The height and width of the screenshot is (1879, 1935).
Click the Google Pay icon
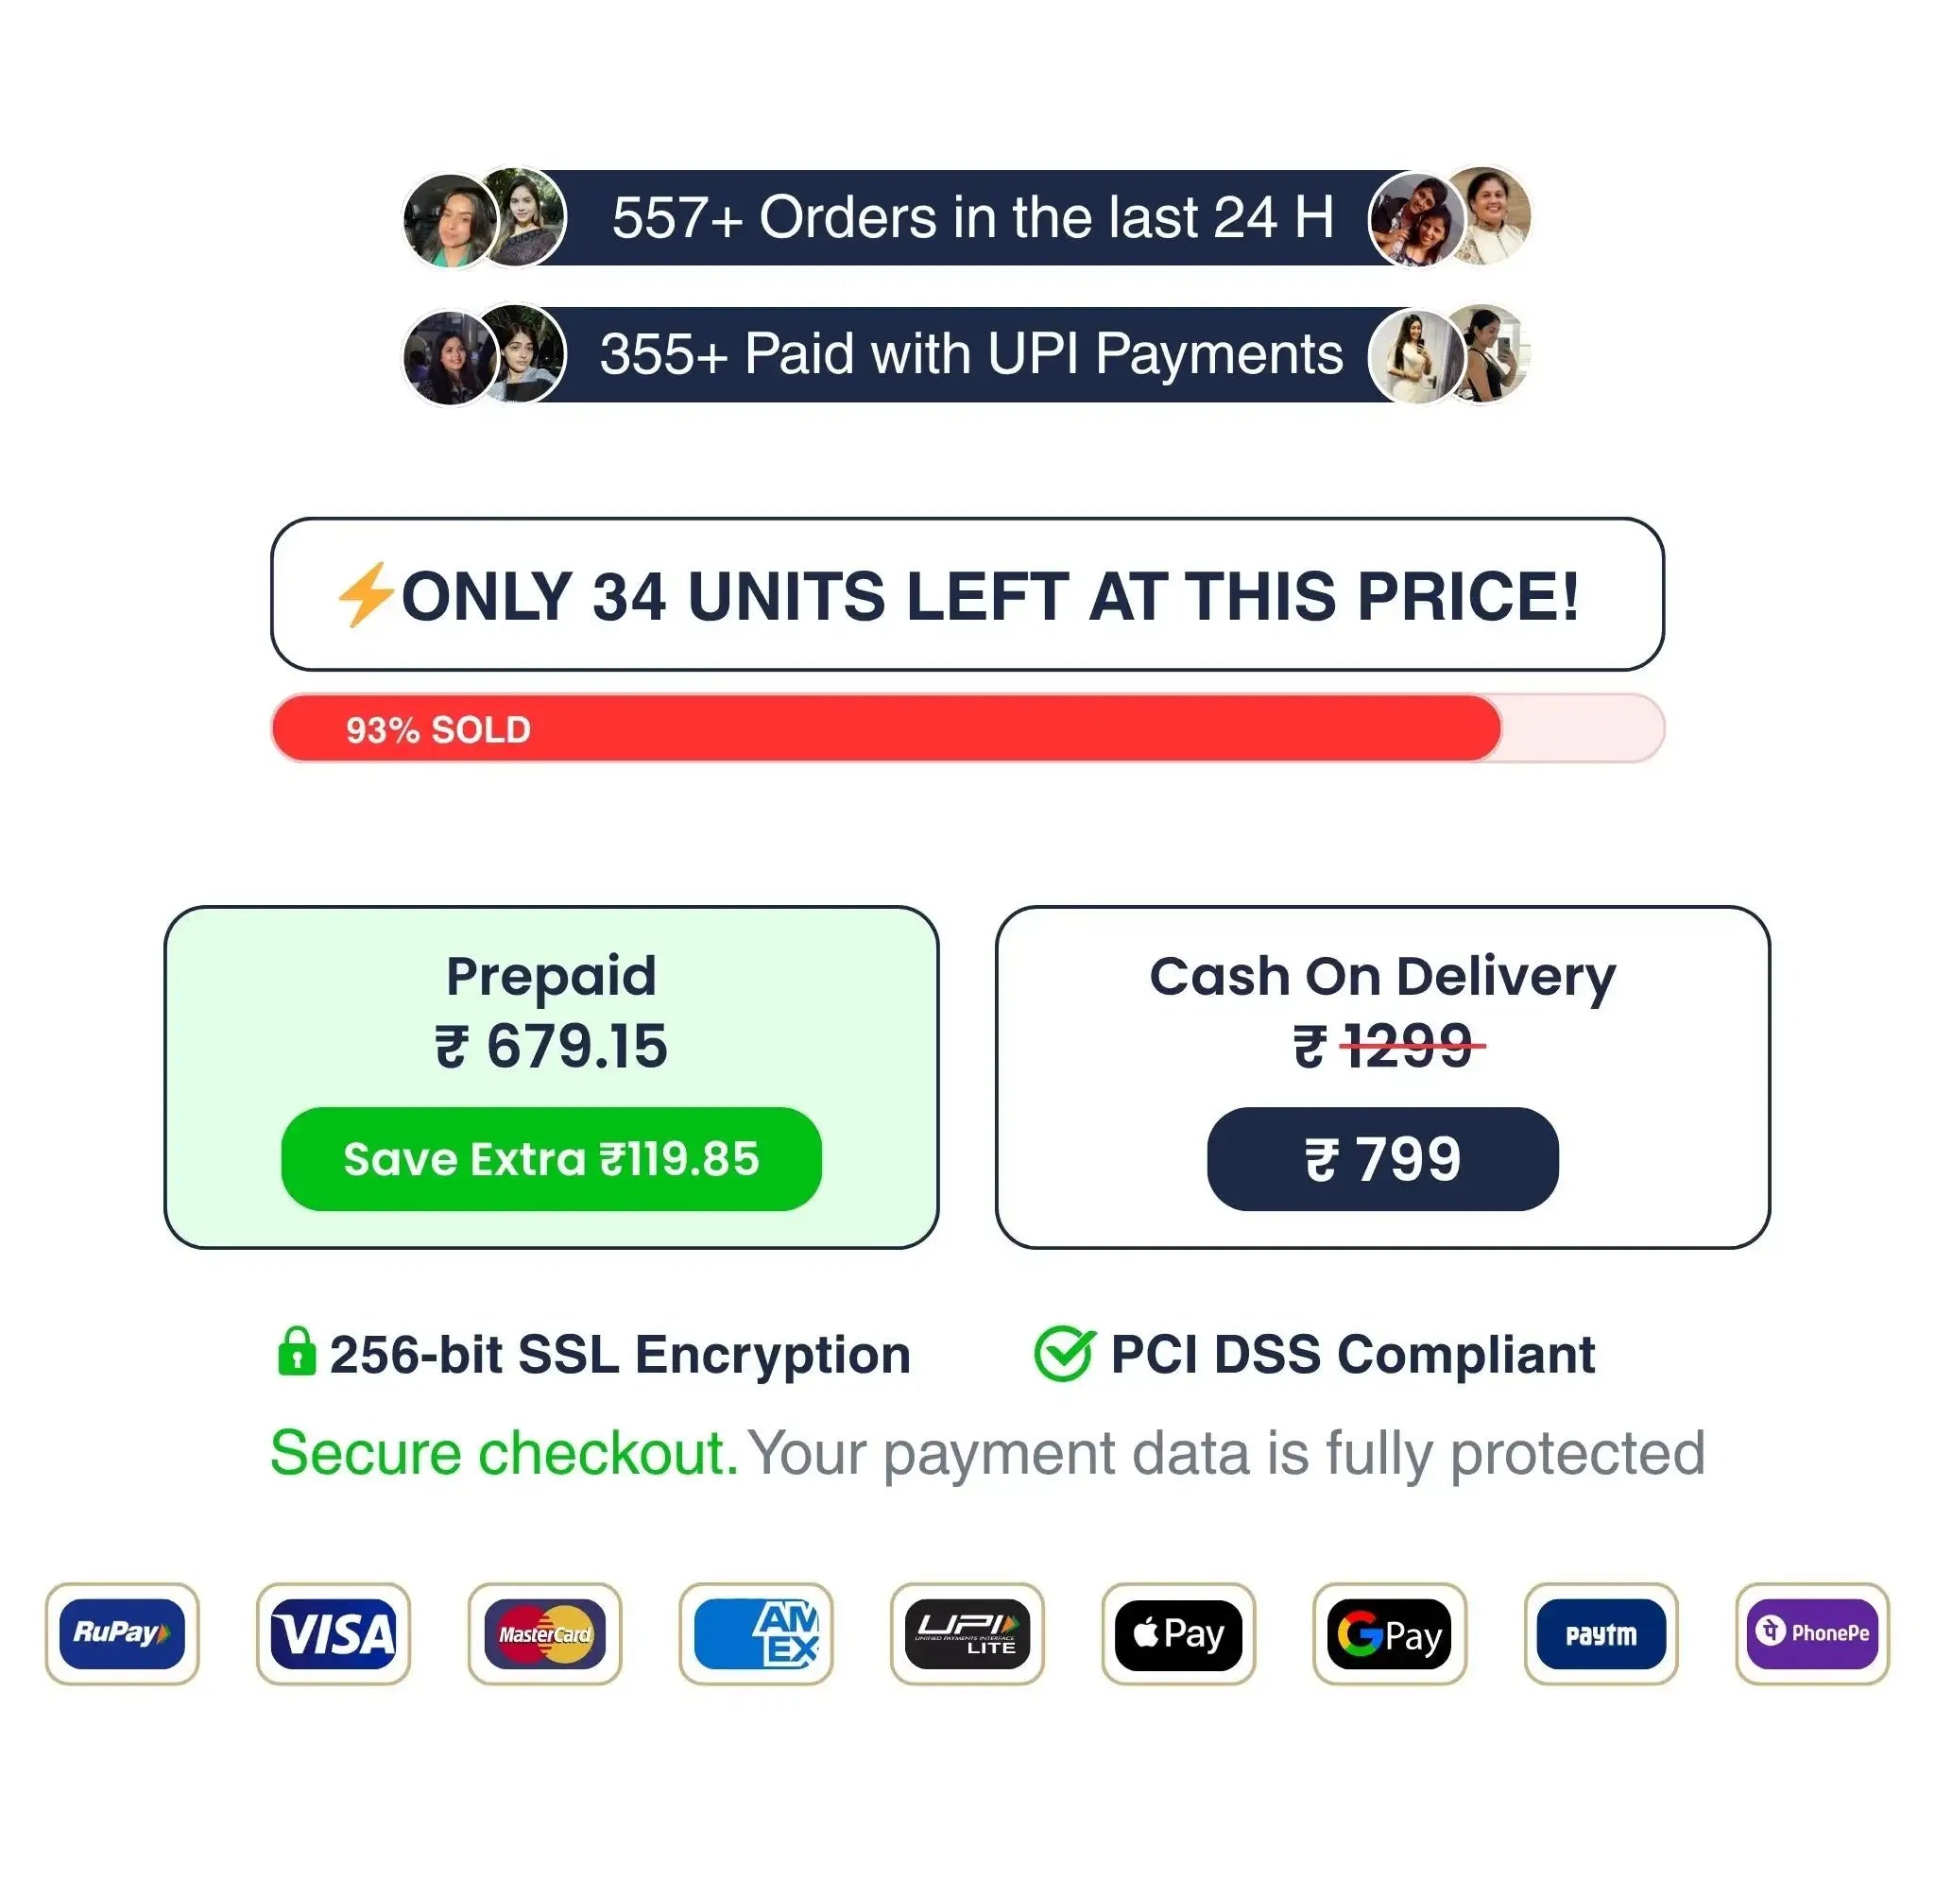coord(1389,1633)
